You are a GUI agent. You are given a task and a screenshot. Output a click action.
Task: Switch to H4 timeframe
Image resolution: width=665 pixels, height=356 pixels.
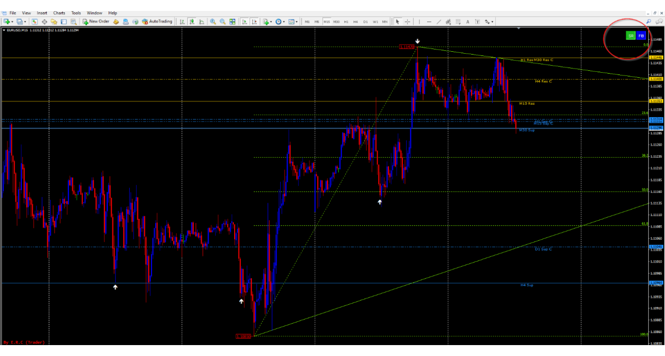[355, 21]
